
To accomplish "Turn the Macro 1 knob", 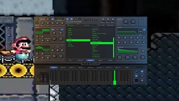I will (x=103, y=19).
